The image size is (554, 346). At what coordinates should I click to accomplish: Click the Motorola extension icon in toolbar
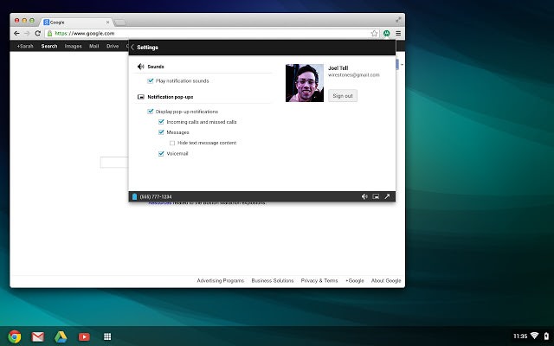point(386,33)
